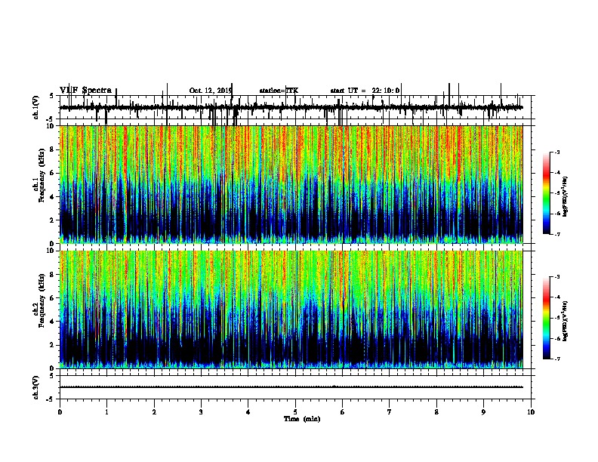
Task: Click the 6 kHz tick on ch.2 spectrogram
Action: tap(53, 298)
